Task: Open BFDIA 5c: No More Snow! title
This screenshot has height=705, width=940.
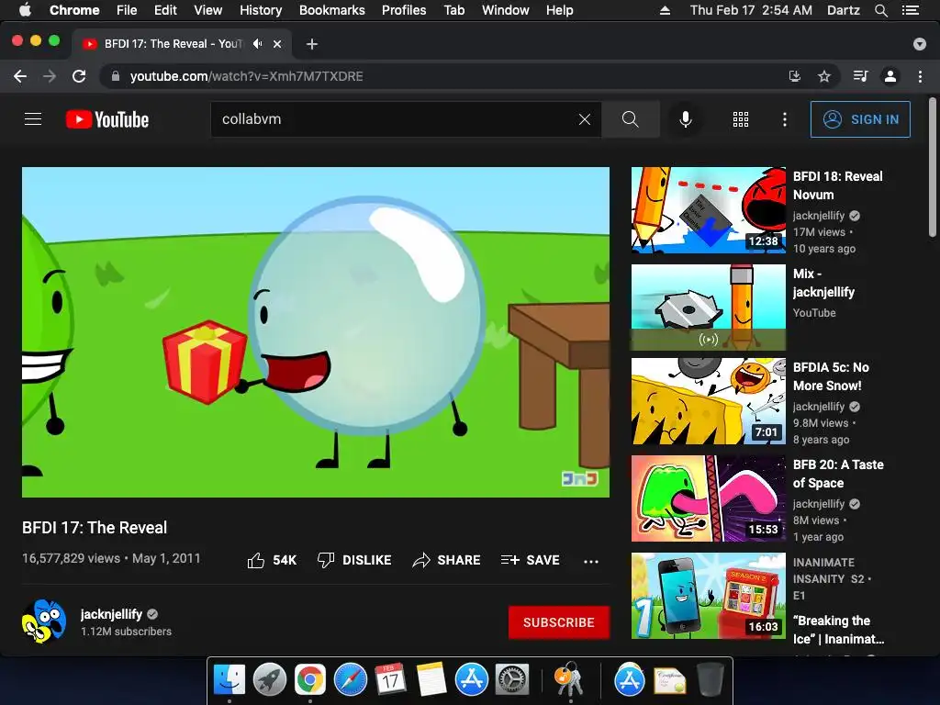Action: (831, 376)
